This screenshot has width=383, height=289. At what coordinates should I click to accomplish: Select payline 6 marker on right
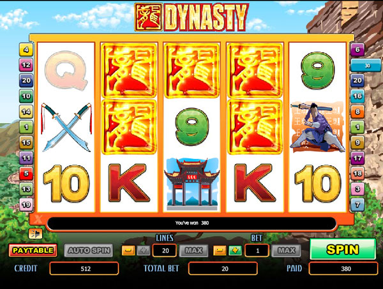click(357, 50)
